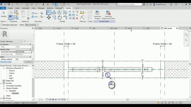Select Interior elevation in Project Browser
The image size is (191, 107).
pos(12,73)
